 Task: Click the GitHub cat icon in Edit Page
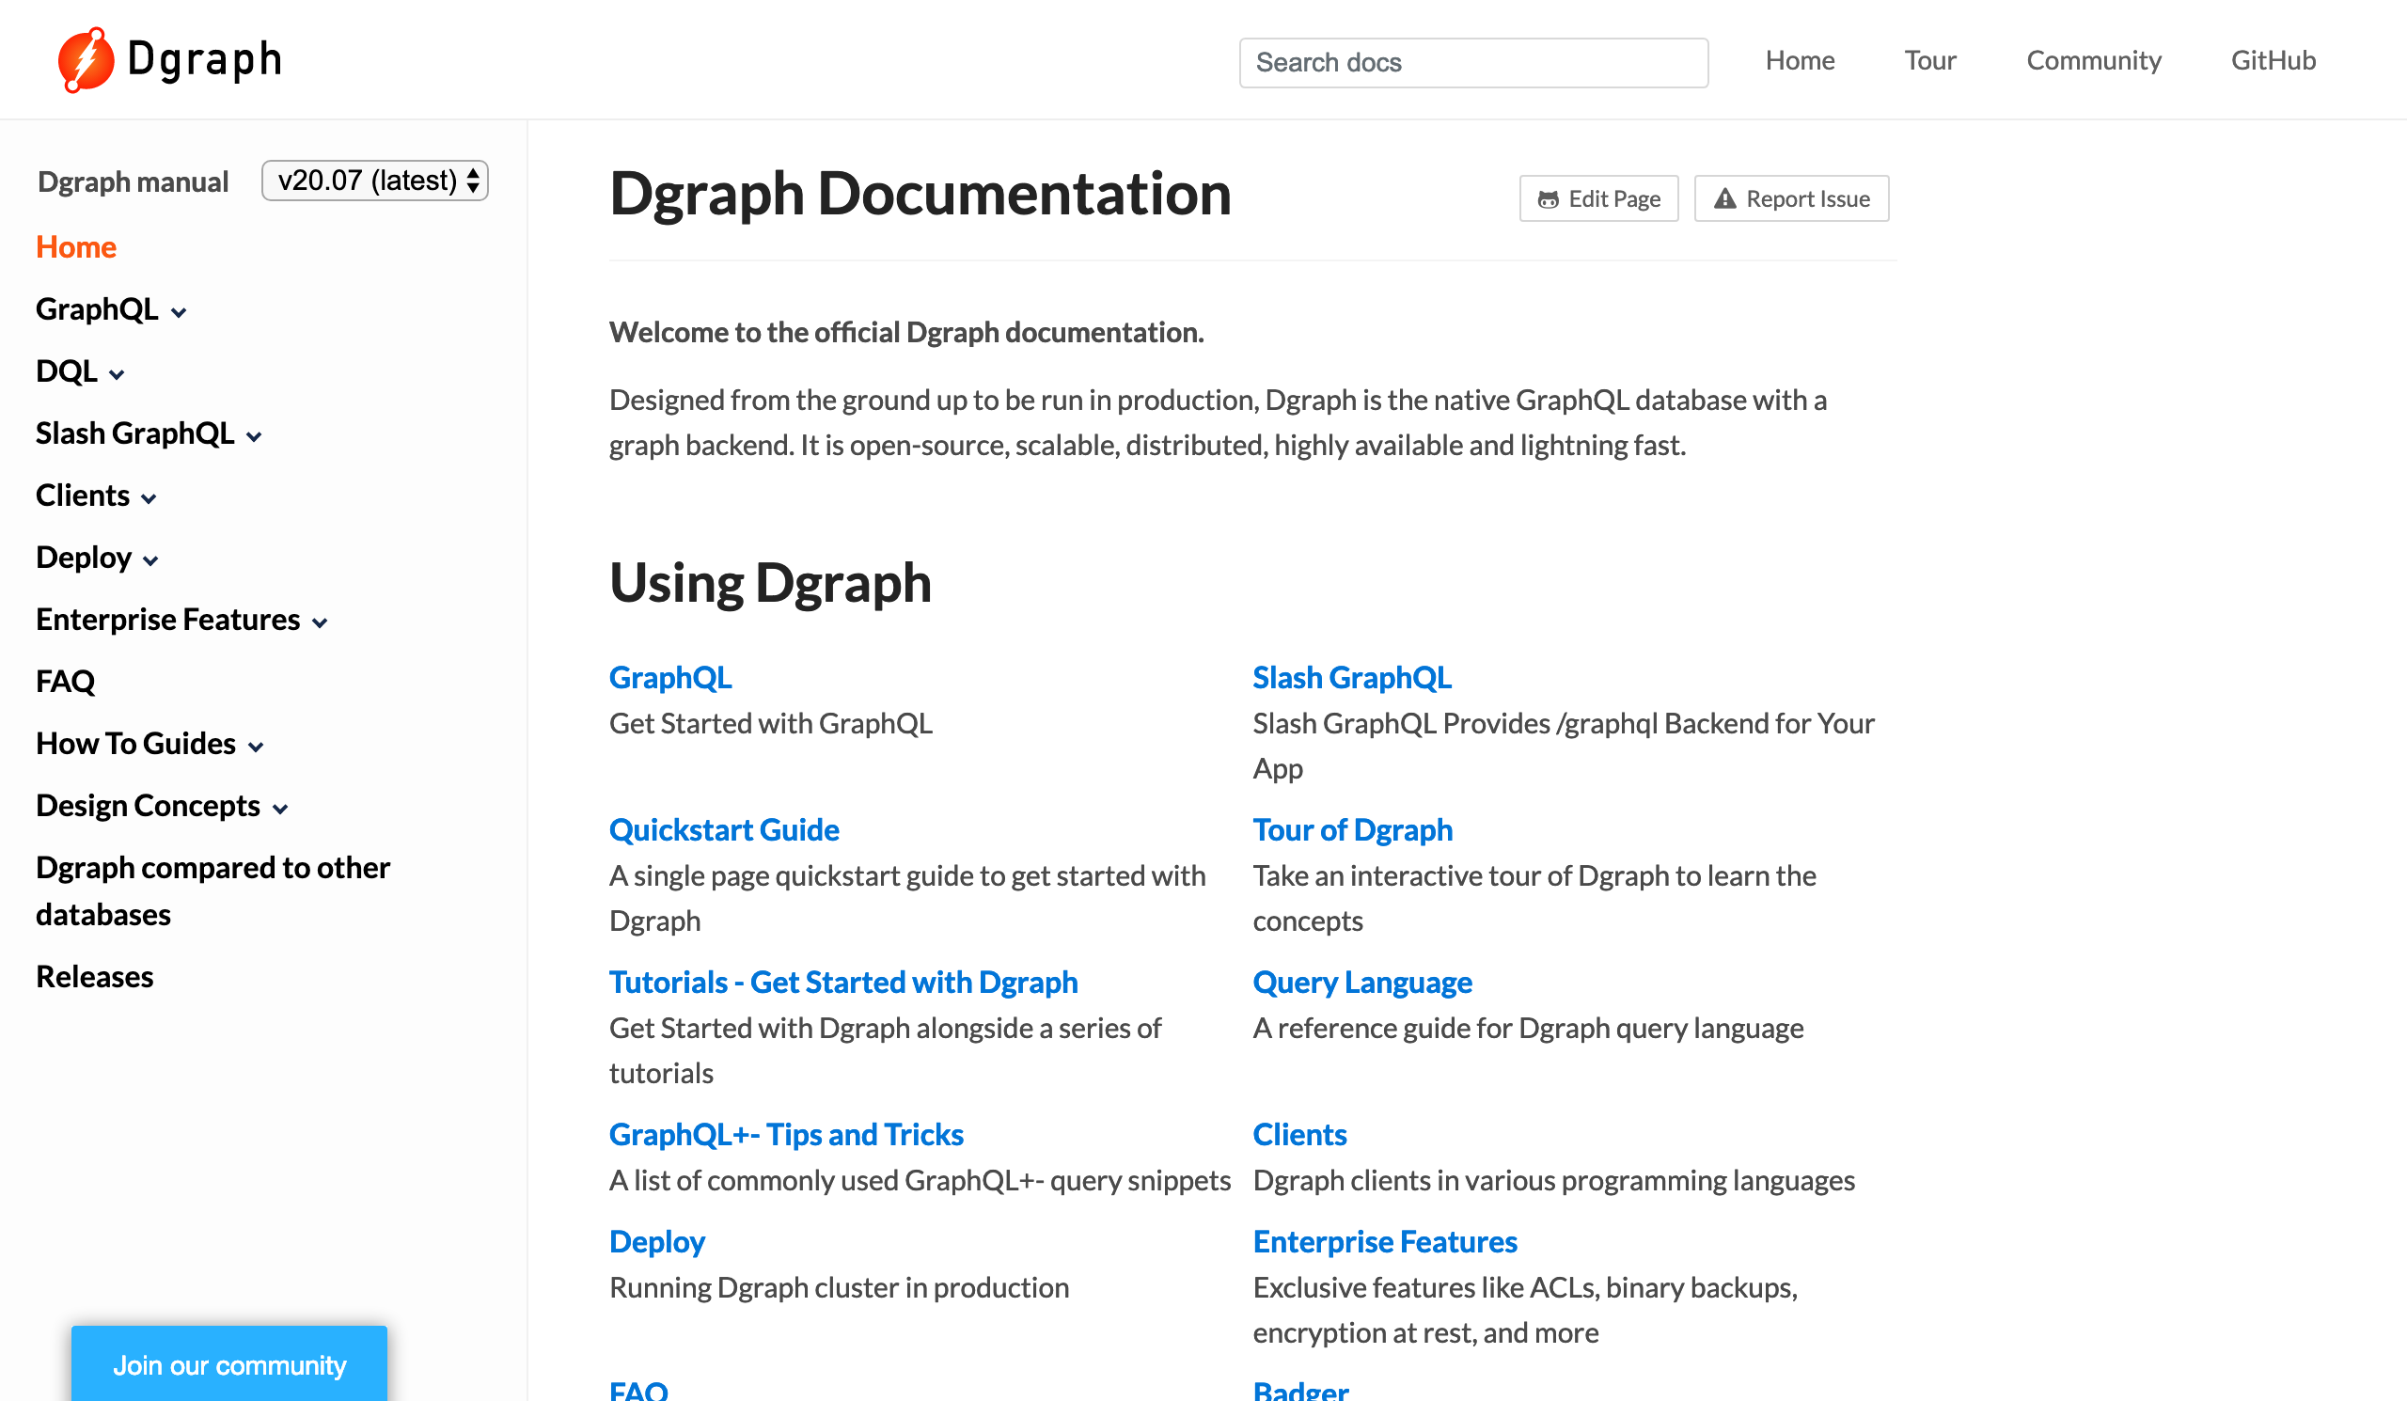pos(1549,199)
